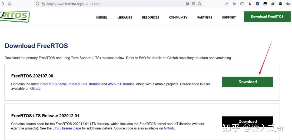Open the FAQ link
The width and height of the screenshot is (292, 140).
pyautogui.click(x=142, y=58)
